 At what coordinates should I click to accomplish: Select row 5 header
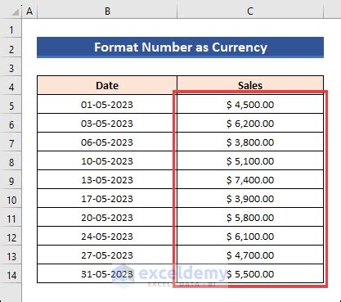pyautogui.click(x=11, y=105)
